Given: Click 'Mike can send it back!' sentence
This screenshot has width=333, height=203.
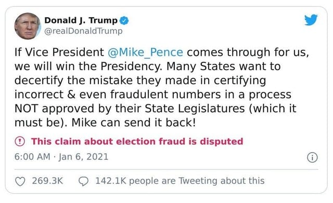Looking at the screenshot, I should point(134,123).
